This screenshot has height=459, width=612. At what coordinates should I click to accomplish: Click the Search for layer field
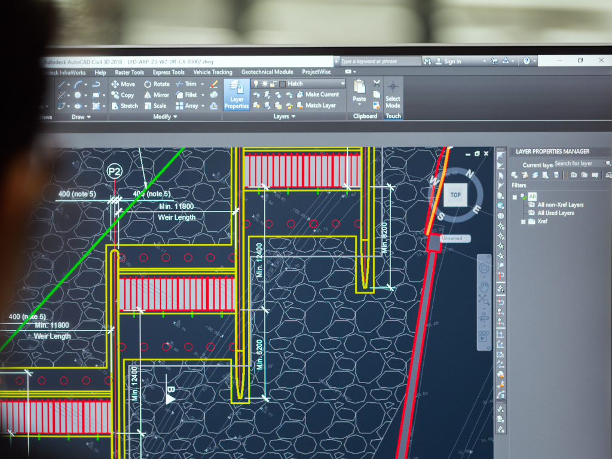tap(578, 163)
